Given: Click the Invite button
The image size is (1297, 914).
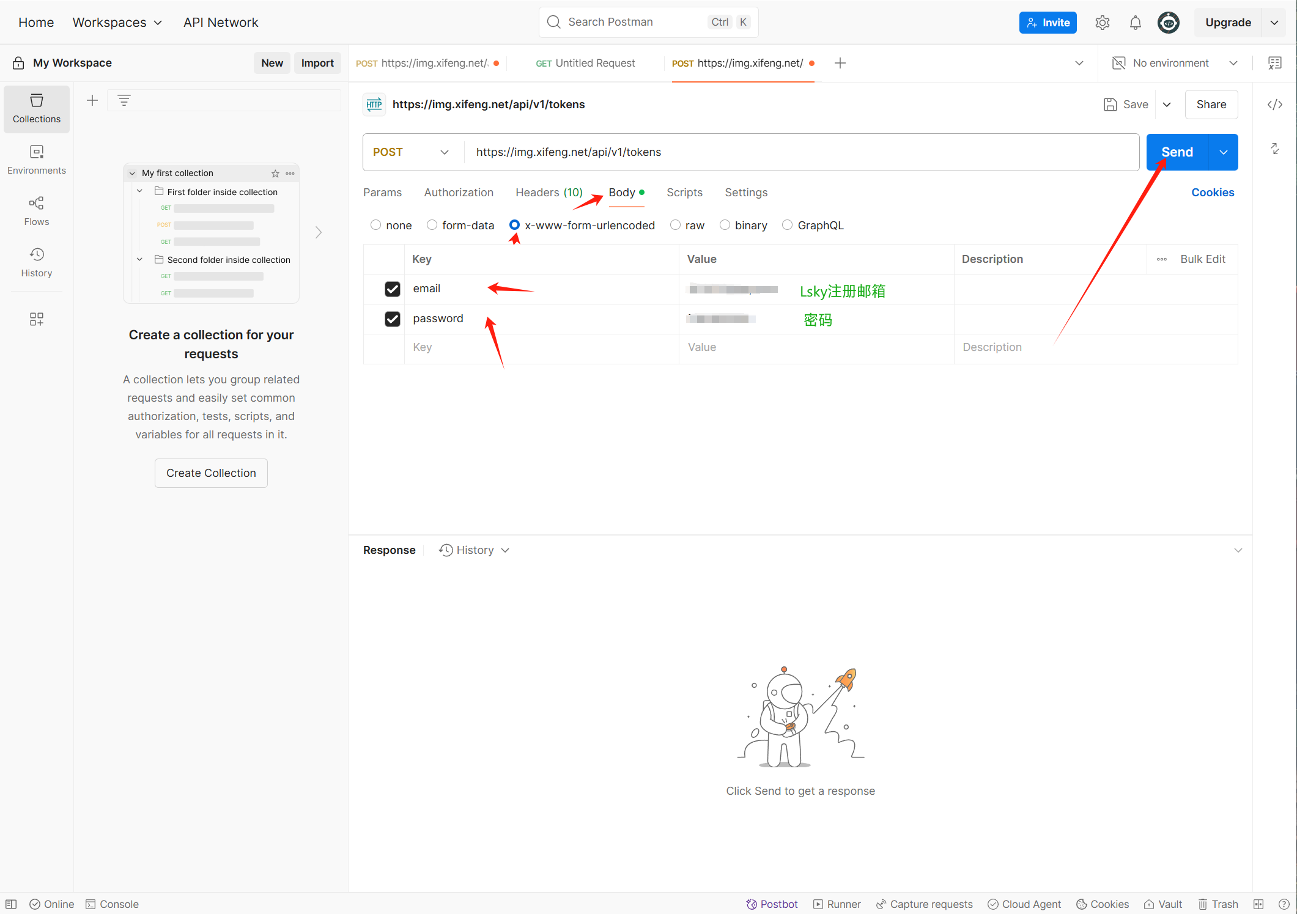Looking at the screenshot, I should [1048, 23].
